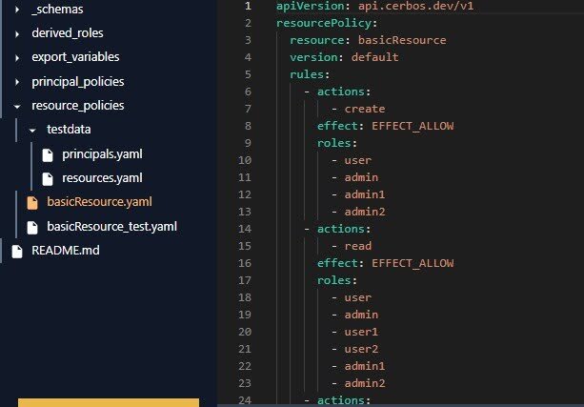Collapse the resource_policies folder arrow
This screenshot has width=584, height=407.
pos(17,107)
